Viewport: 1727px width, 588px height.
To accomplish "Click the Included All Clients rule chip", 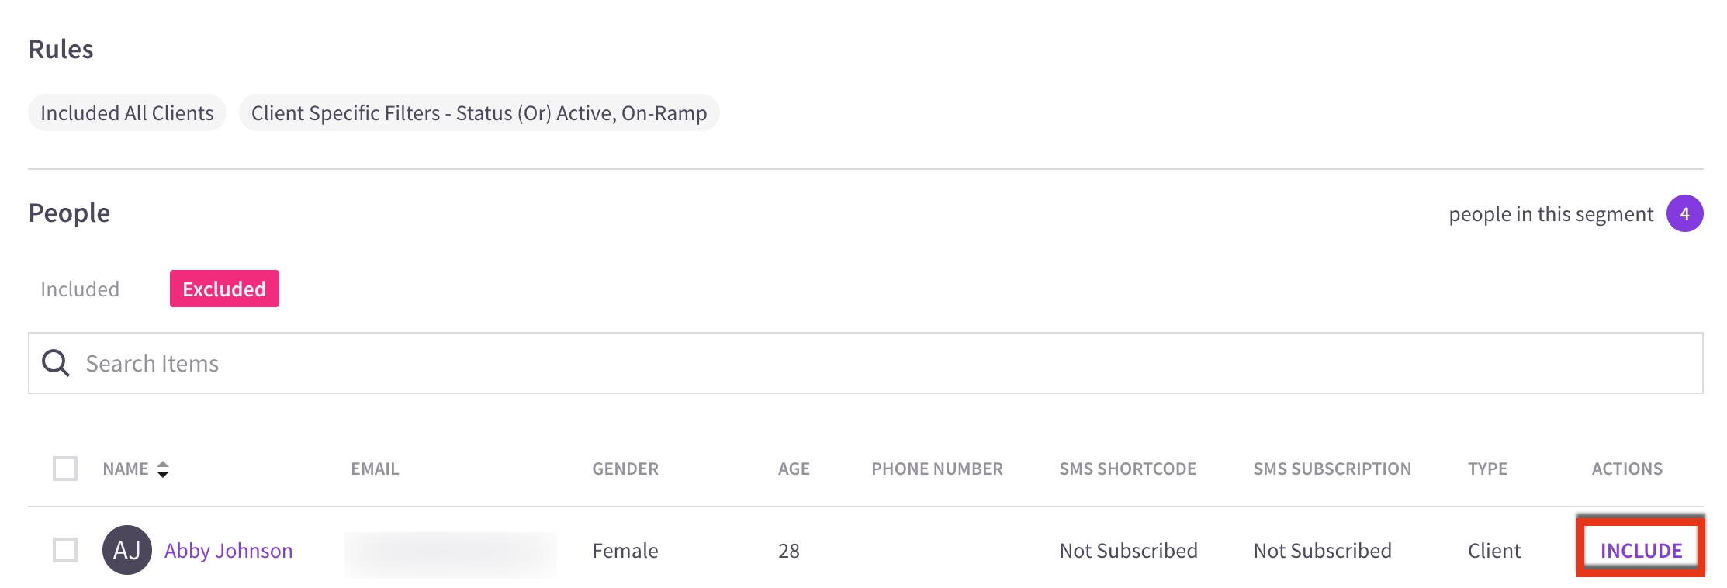I will coord(127,113).
